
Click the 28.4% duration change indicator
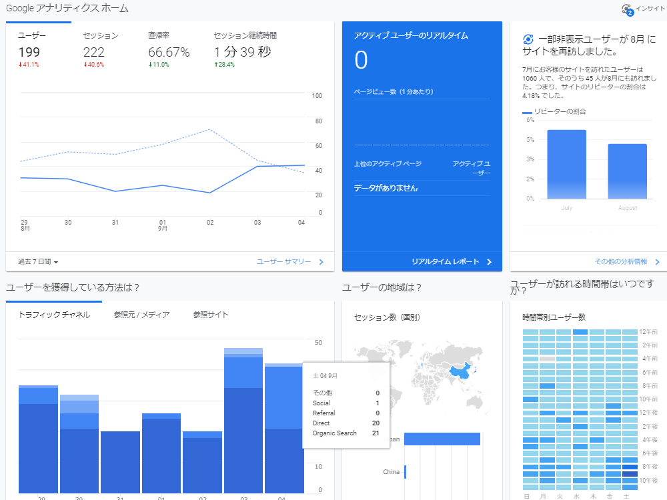[224, 65]
